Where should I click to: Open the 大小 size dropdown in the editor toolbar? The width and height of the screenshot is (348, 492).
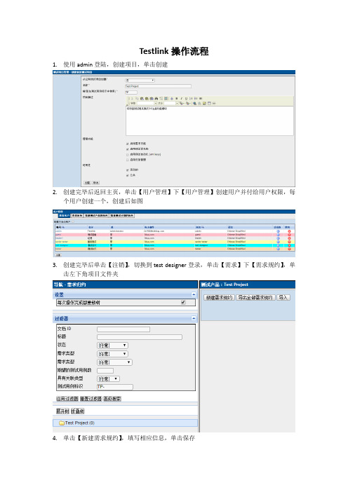(171, 103)
